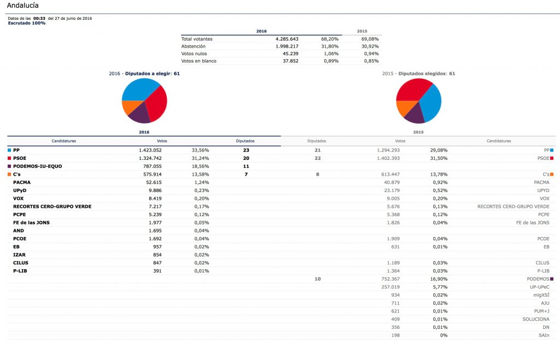Click the red PSOE square in 2016 list

click(9, 158)
